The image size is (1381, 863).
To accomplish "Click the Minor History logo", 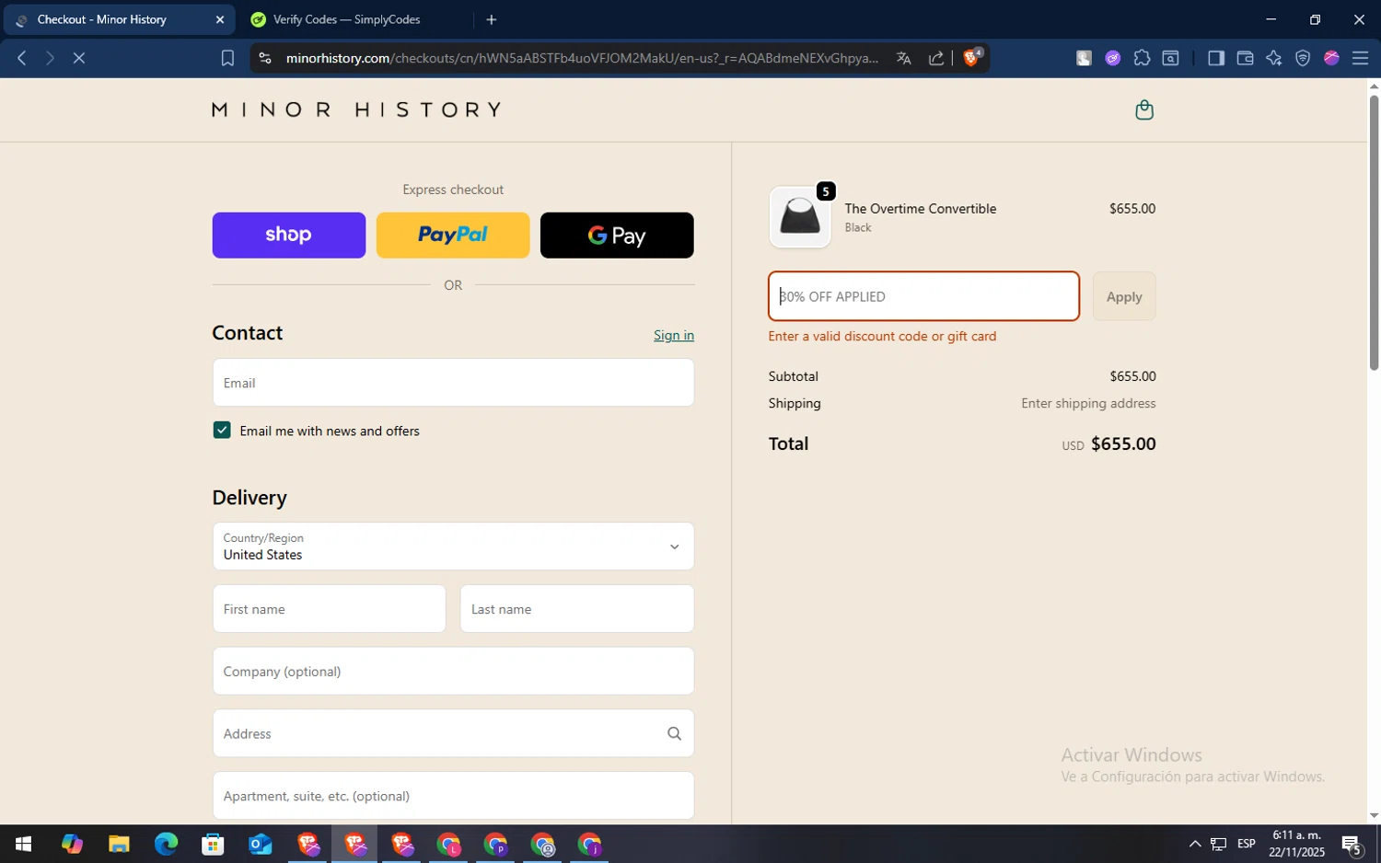I will pos(357,109).
